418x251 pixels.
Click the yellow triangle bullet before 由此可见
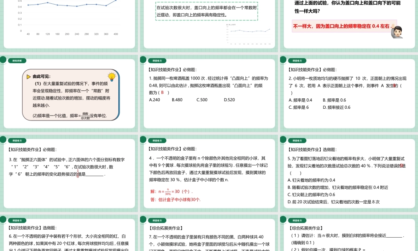click(x=28, y=76)
